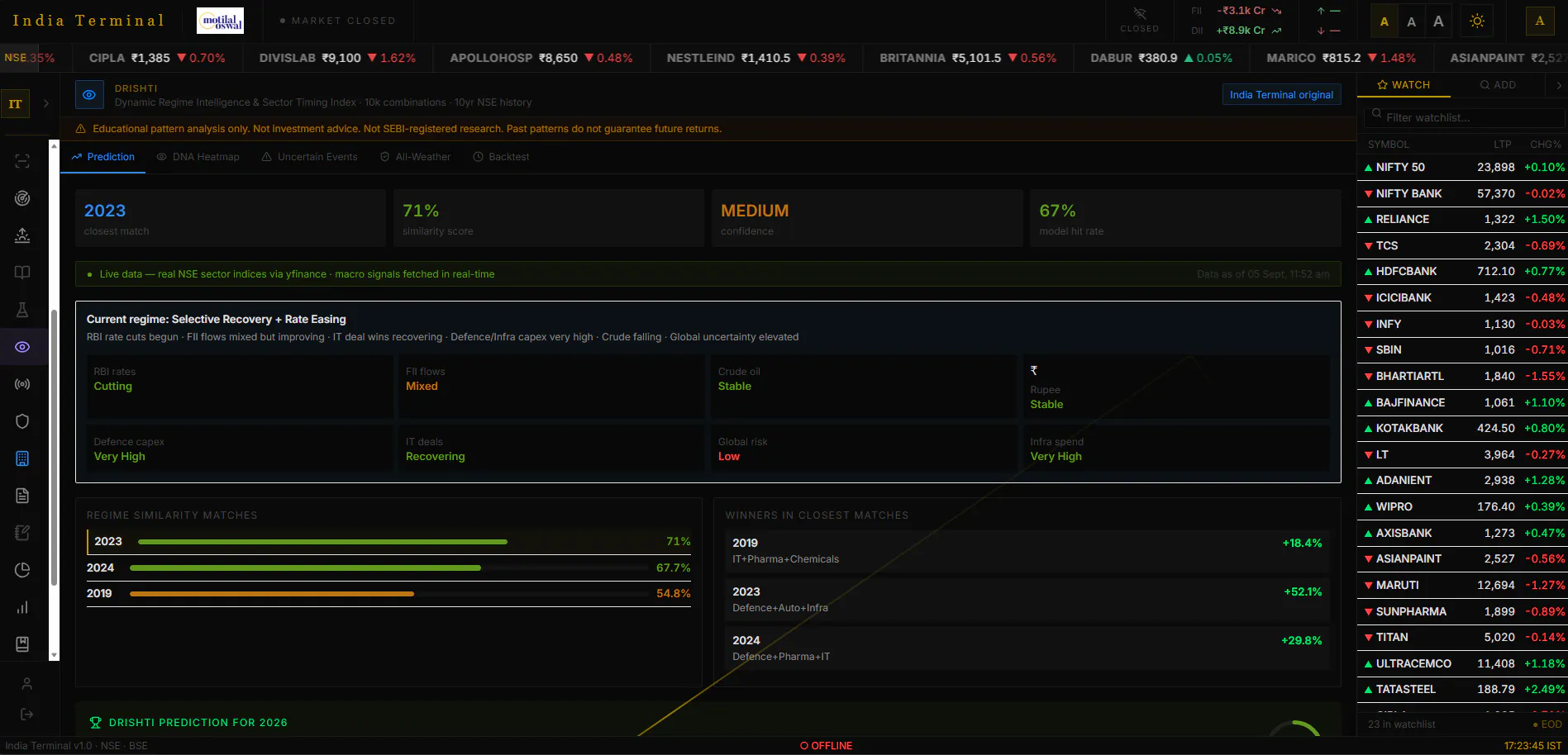Click the OFFLINE status indicator
1568x755 pixels.
click(826, 746)
